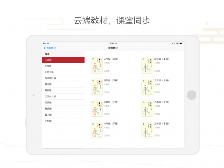The height and width of the screenshot is (168, 224).
Task: Open the 三年级(下册) textbook cover
Action: [x=147, y=130]
